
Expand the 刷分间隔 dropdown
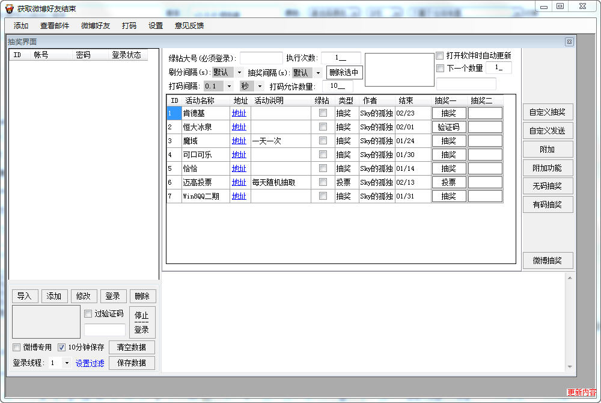point(240,72)
